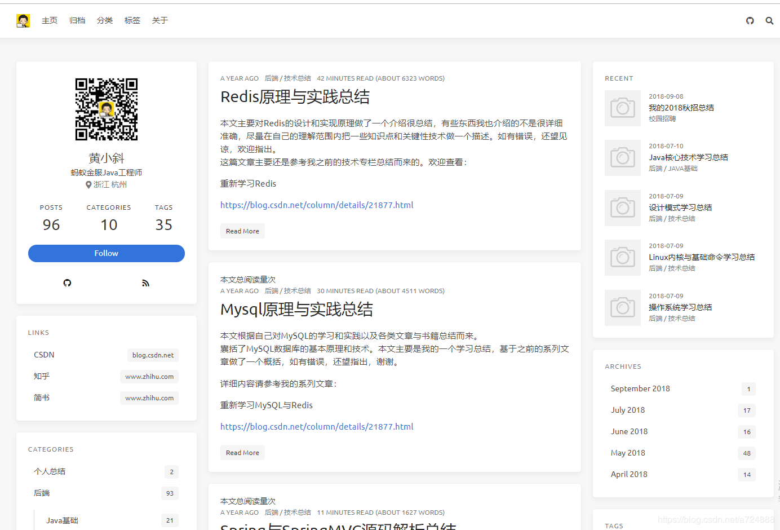This screenshot has height=530, width=780.
Task: Select 标签 in the top navigation
Action: tap(132, 20)
